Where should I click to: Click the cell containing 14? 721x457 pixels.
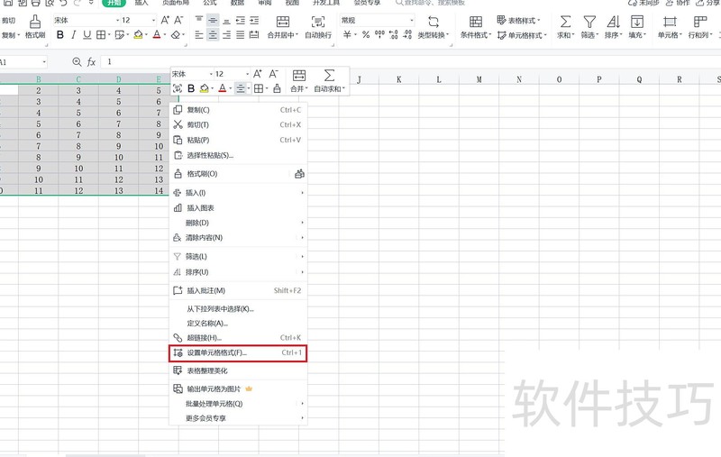[x=159, y=190]
